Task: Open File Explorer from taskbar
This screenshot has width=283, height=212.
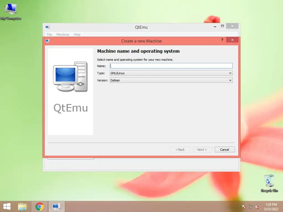Action: (x=22, y=206)
